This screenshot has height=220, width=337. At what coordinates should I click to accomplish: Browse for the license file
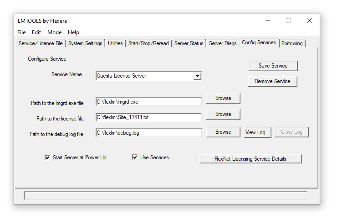pos(223,114)
